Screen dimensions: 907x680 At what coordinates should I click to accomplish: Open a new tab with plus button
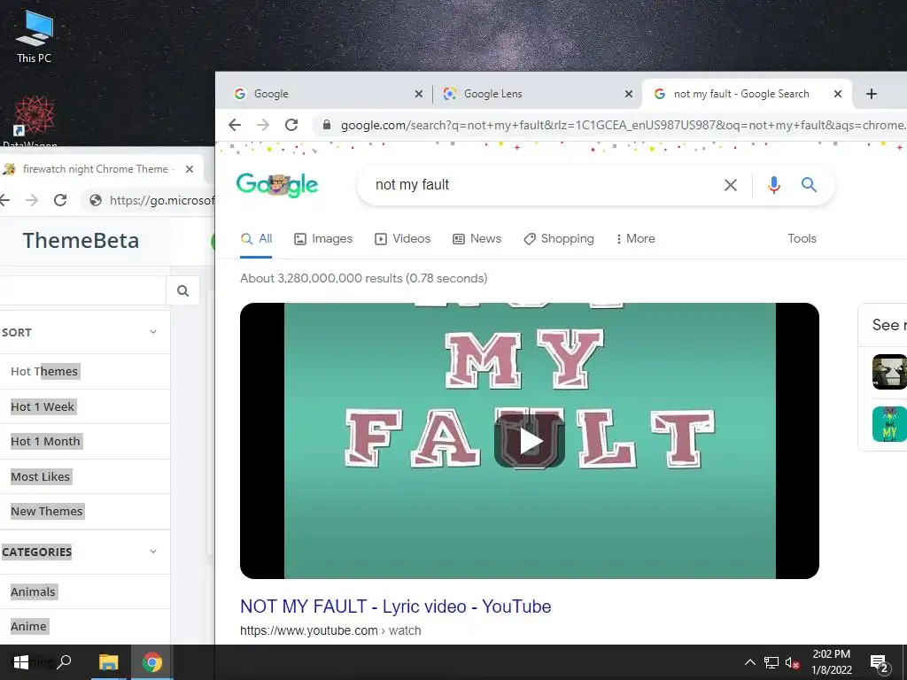(x=872, y=94)
